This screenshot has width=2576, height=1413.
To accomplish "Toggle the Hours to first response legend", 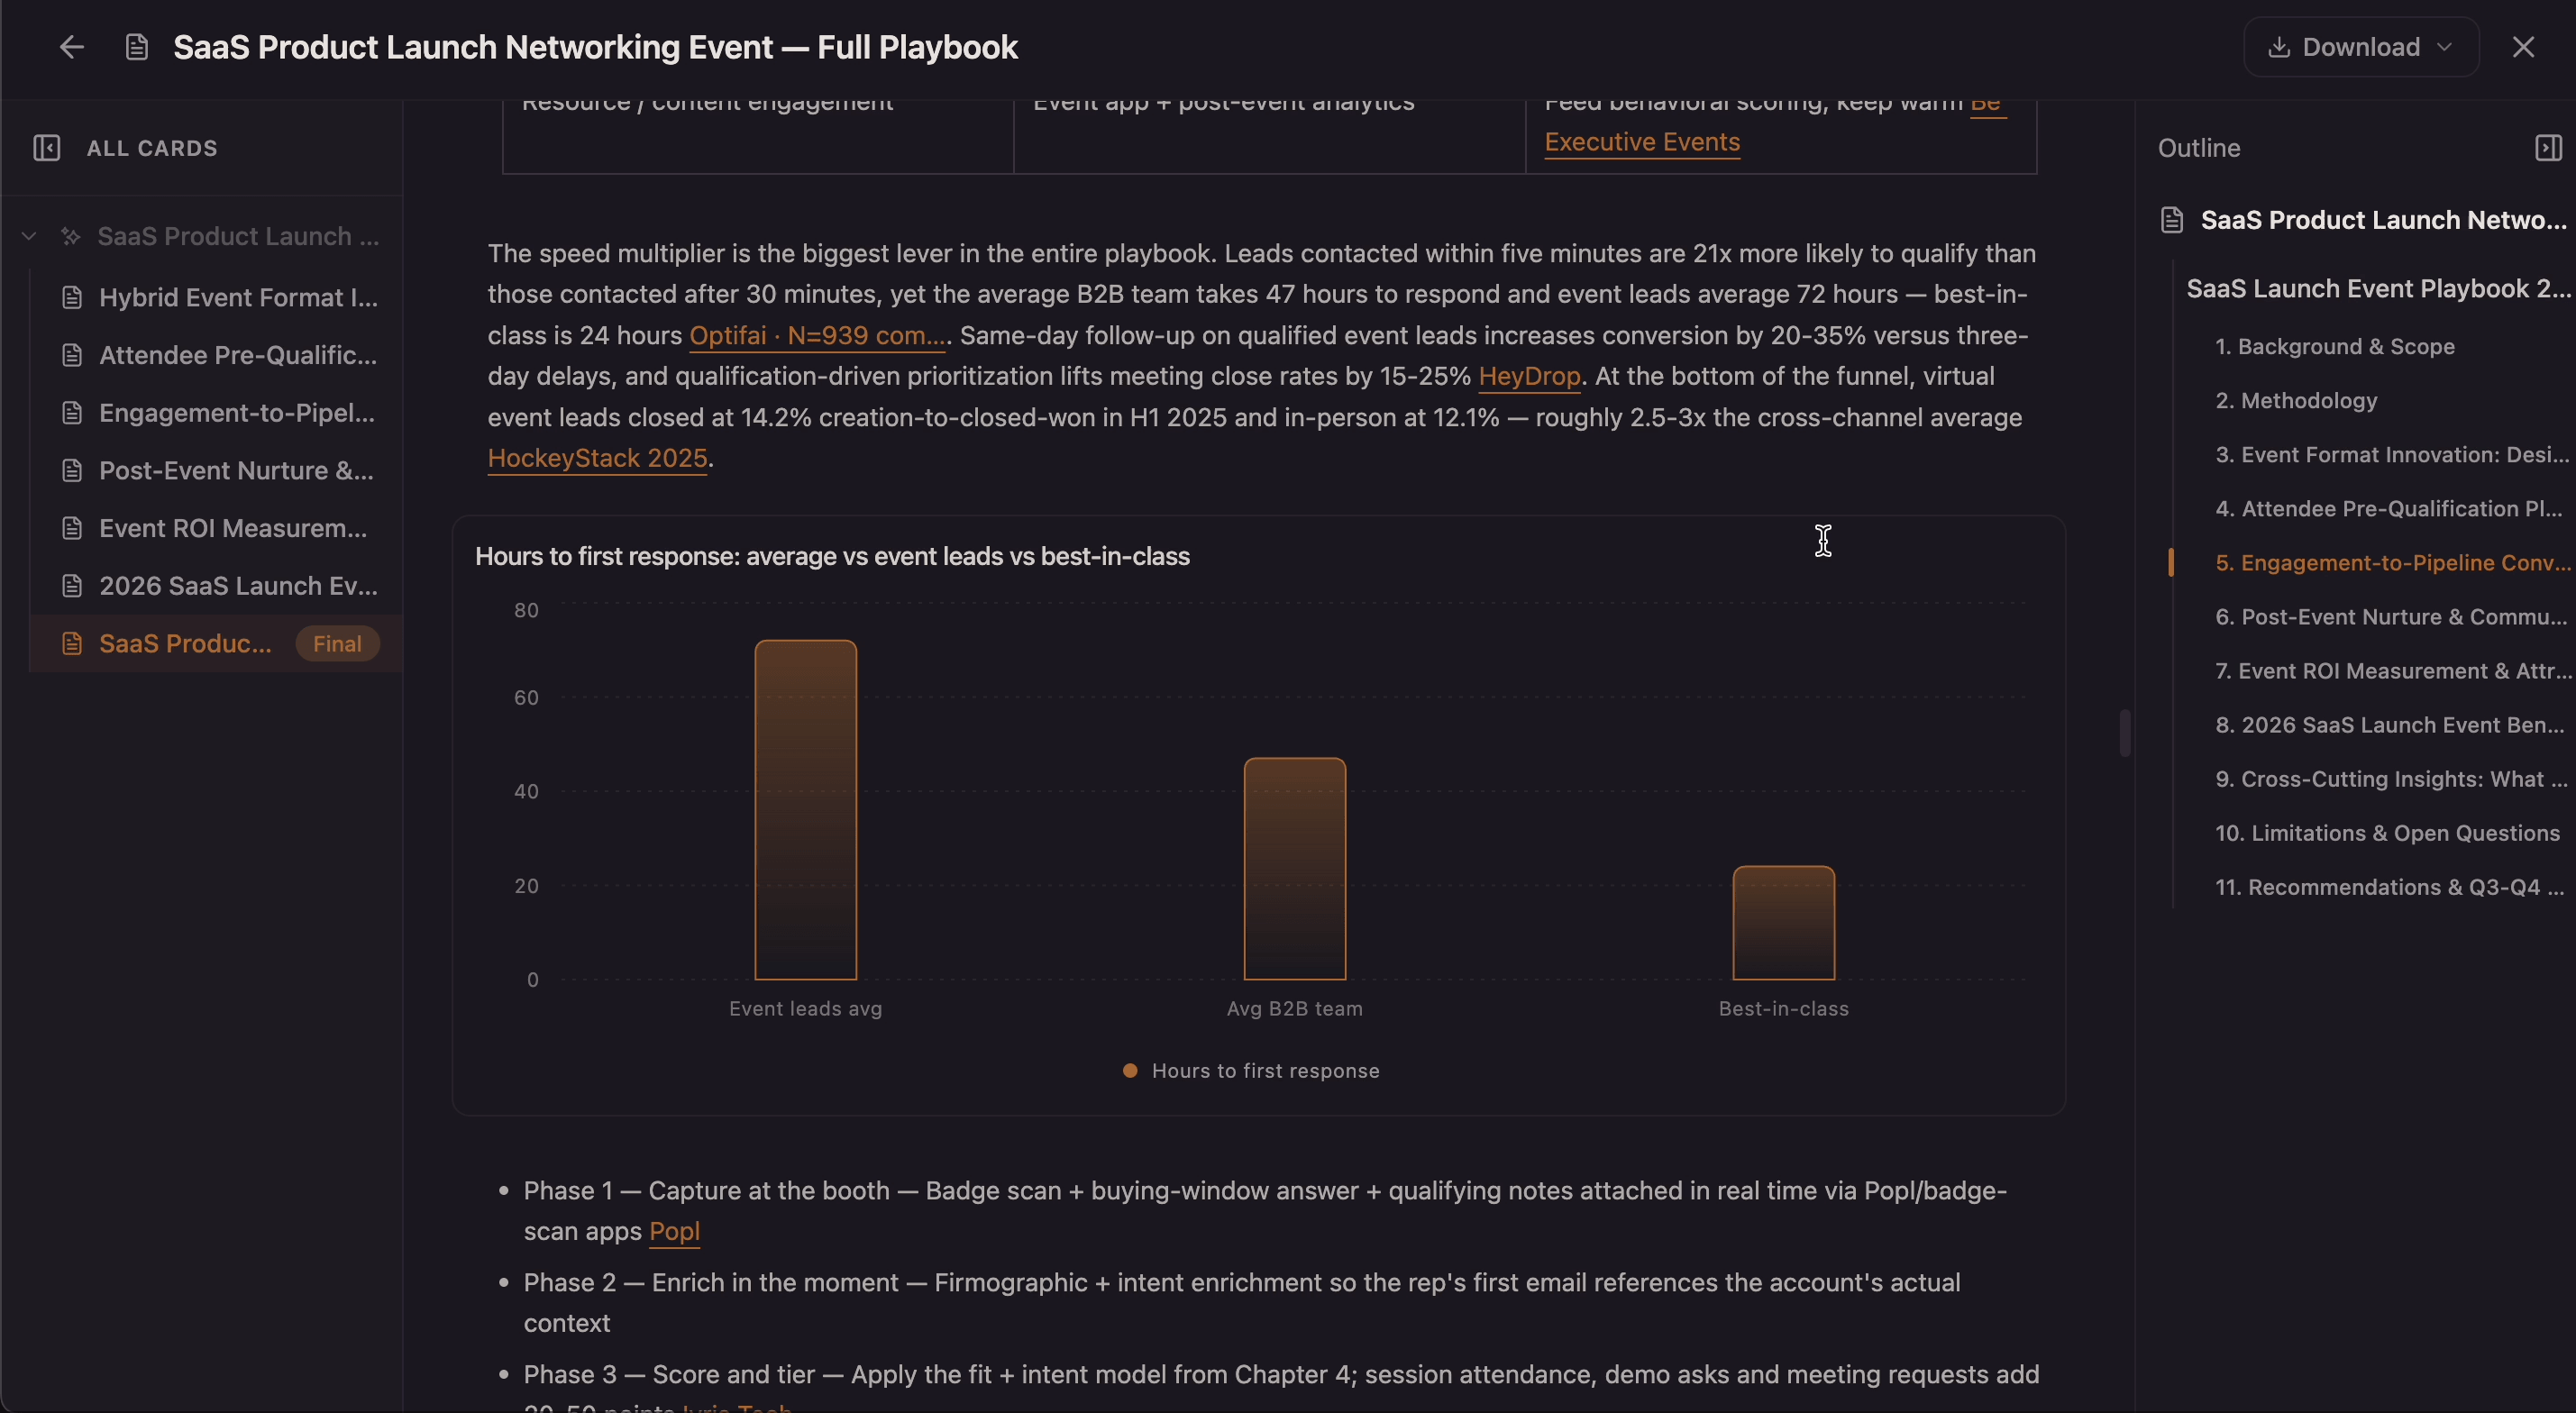I will (x=1251, y=1070).
